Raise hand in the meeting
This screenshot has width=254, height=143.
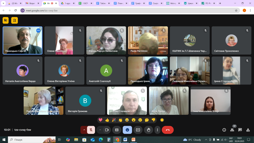pos(149,130)
